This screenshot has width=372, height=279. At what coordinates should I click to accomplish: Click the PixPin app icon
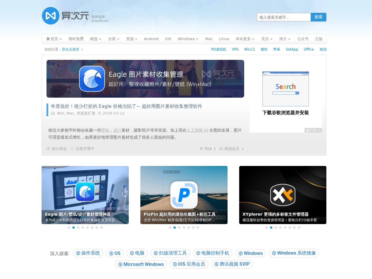[x=184, y=195]
